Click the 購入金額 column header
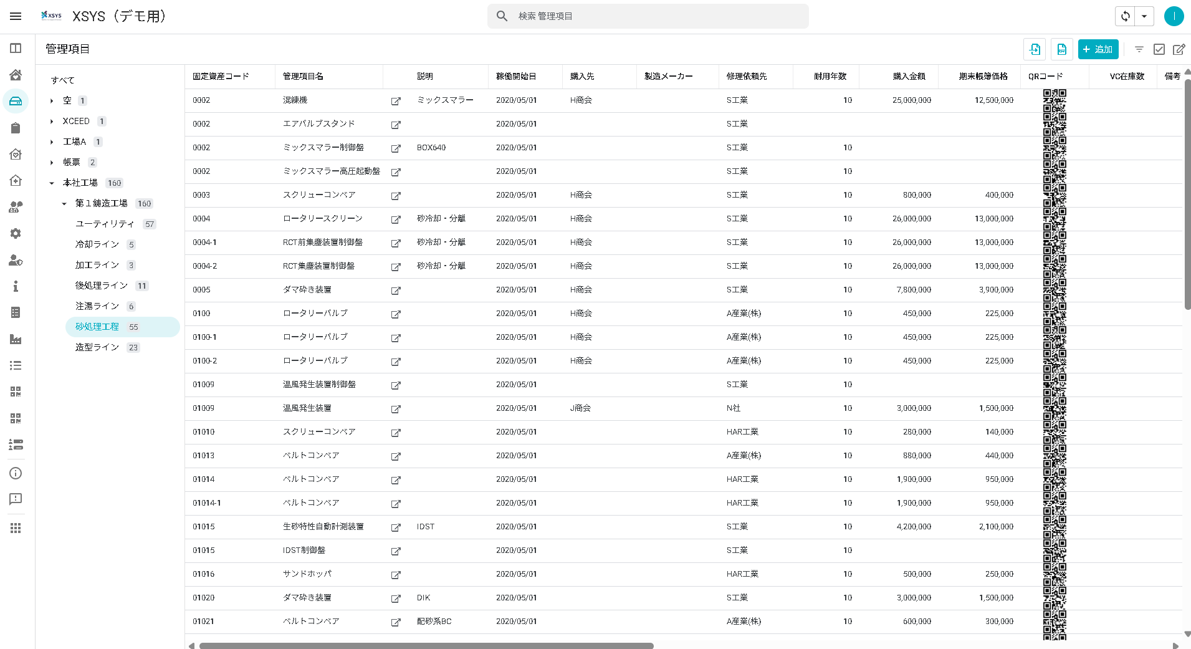 [909, 76]
